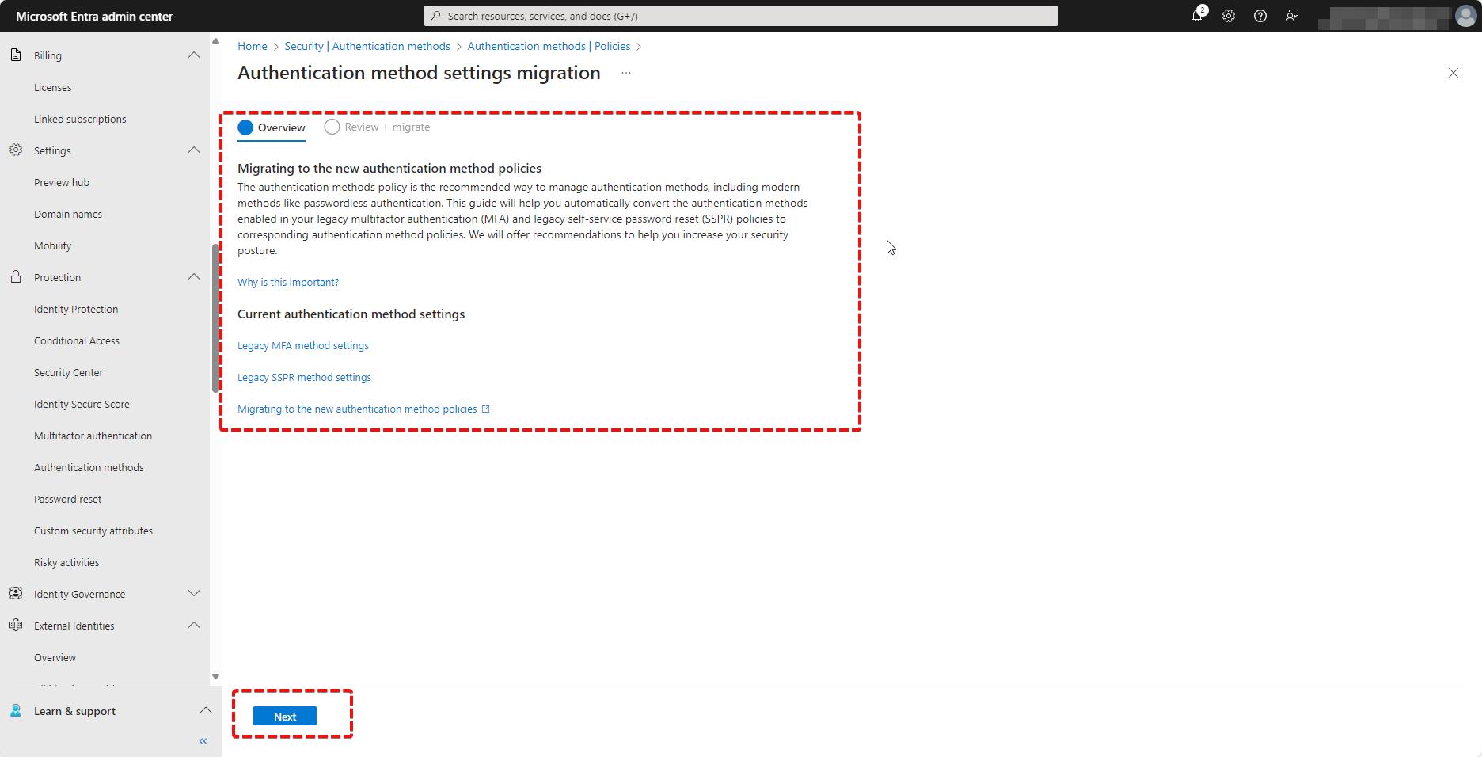The height and width of the screenshot is (757, 1482).
Task: Click the sidebar scrollbar thumb
Action: point(215,318)
